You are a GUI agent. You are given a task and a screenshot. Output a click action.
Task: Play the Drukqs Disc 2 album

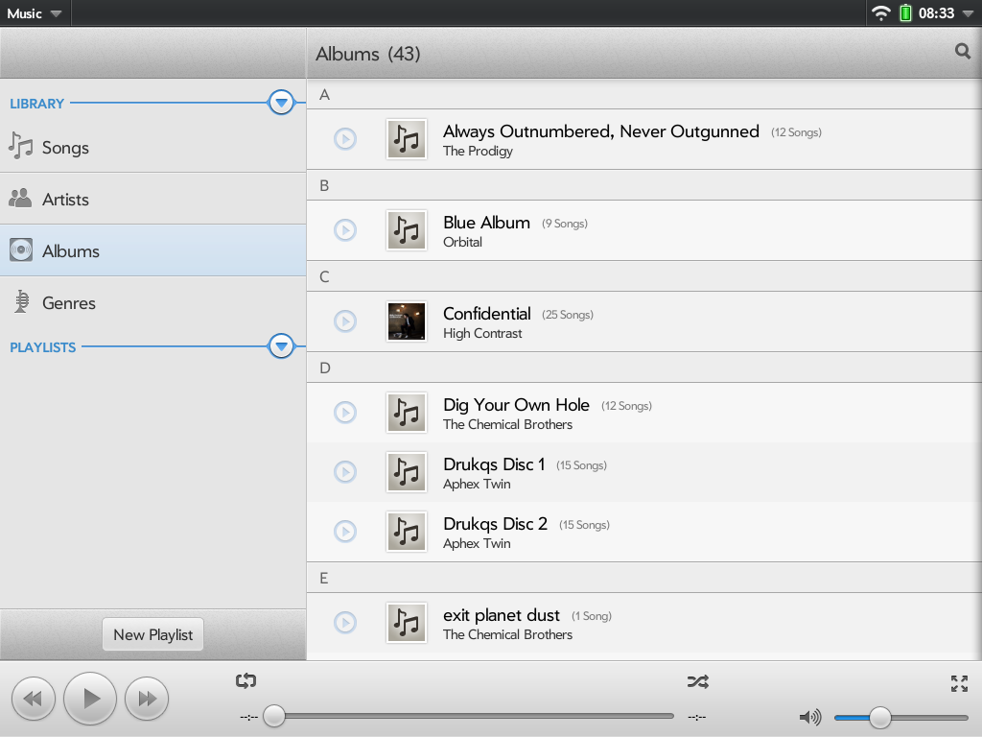(345, 532)
